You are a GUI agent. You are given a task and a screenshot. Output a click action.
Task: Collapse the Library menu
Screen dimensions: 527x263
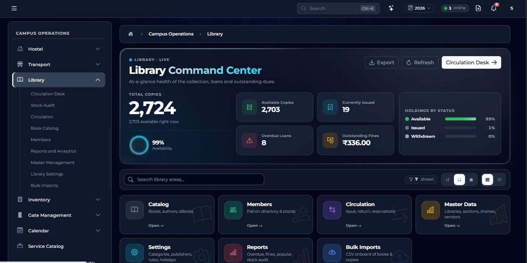pos(59,80)
